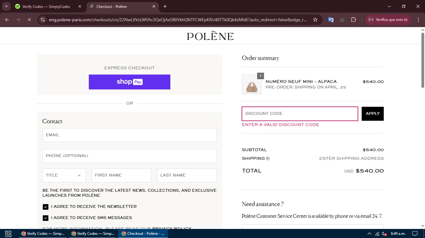Expand the Title dropdown
Screen dimensions: 425x238
pyautogui.click(x=64, y=175)
